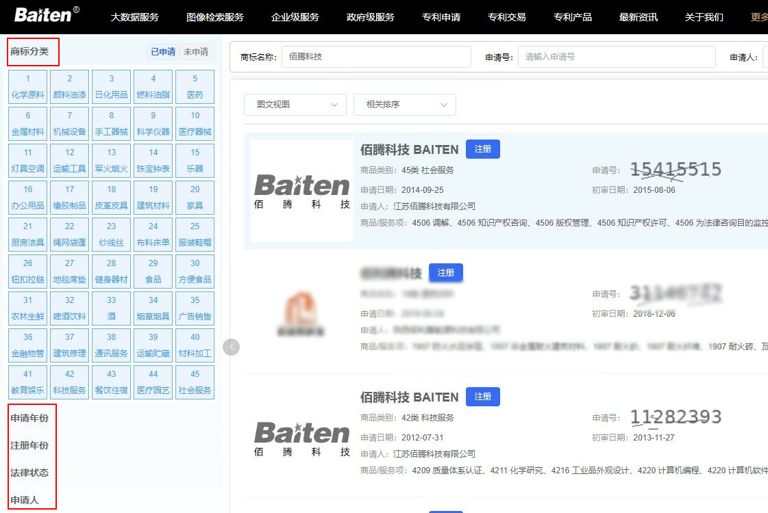Open 政府级服务 menu
Viewport: 768px width, 513px height.
coord(370,17)
